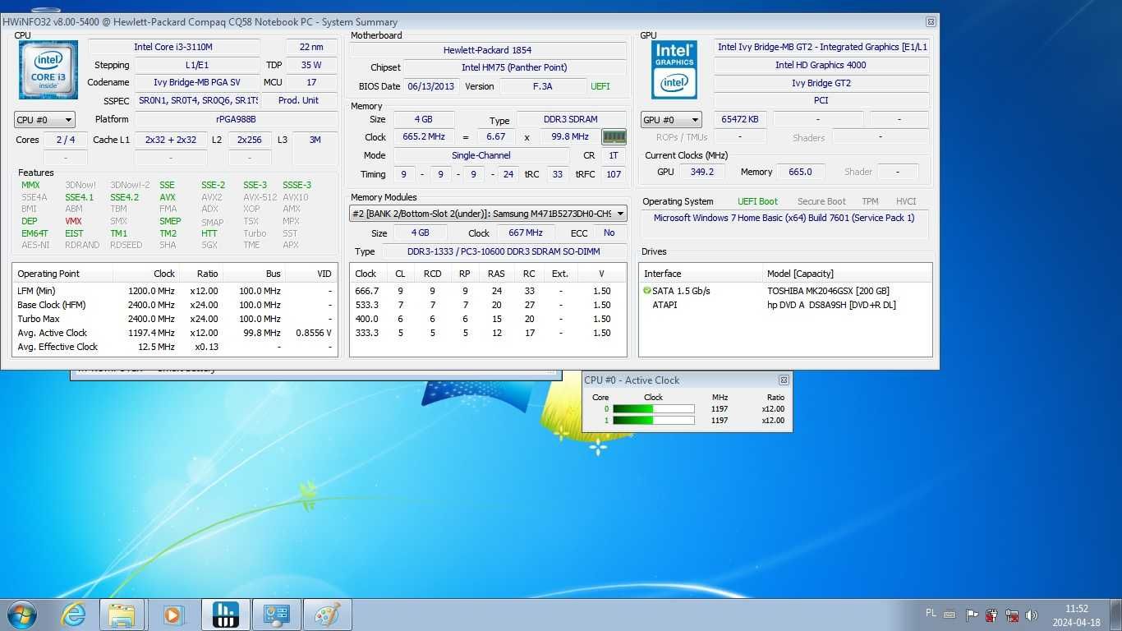The height and width of the screenshot is (631, 1122).
Task: Close the CPU #0 Active Clock window
Action: [x=784, y=380]
